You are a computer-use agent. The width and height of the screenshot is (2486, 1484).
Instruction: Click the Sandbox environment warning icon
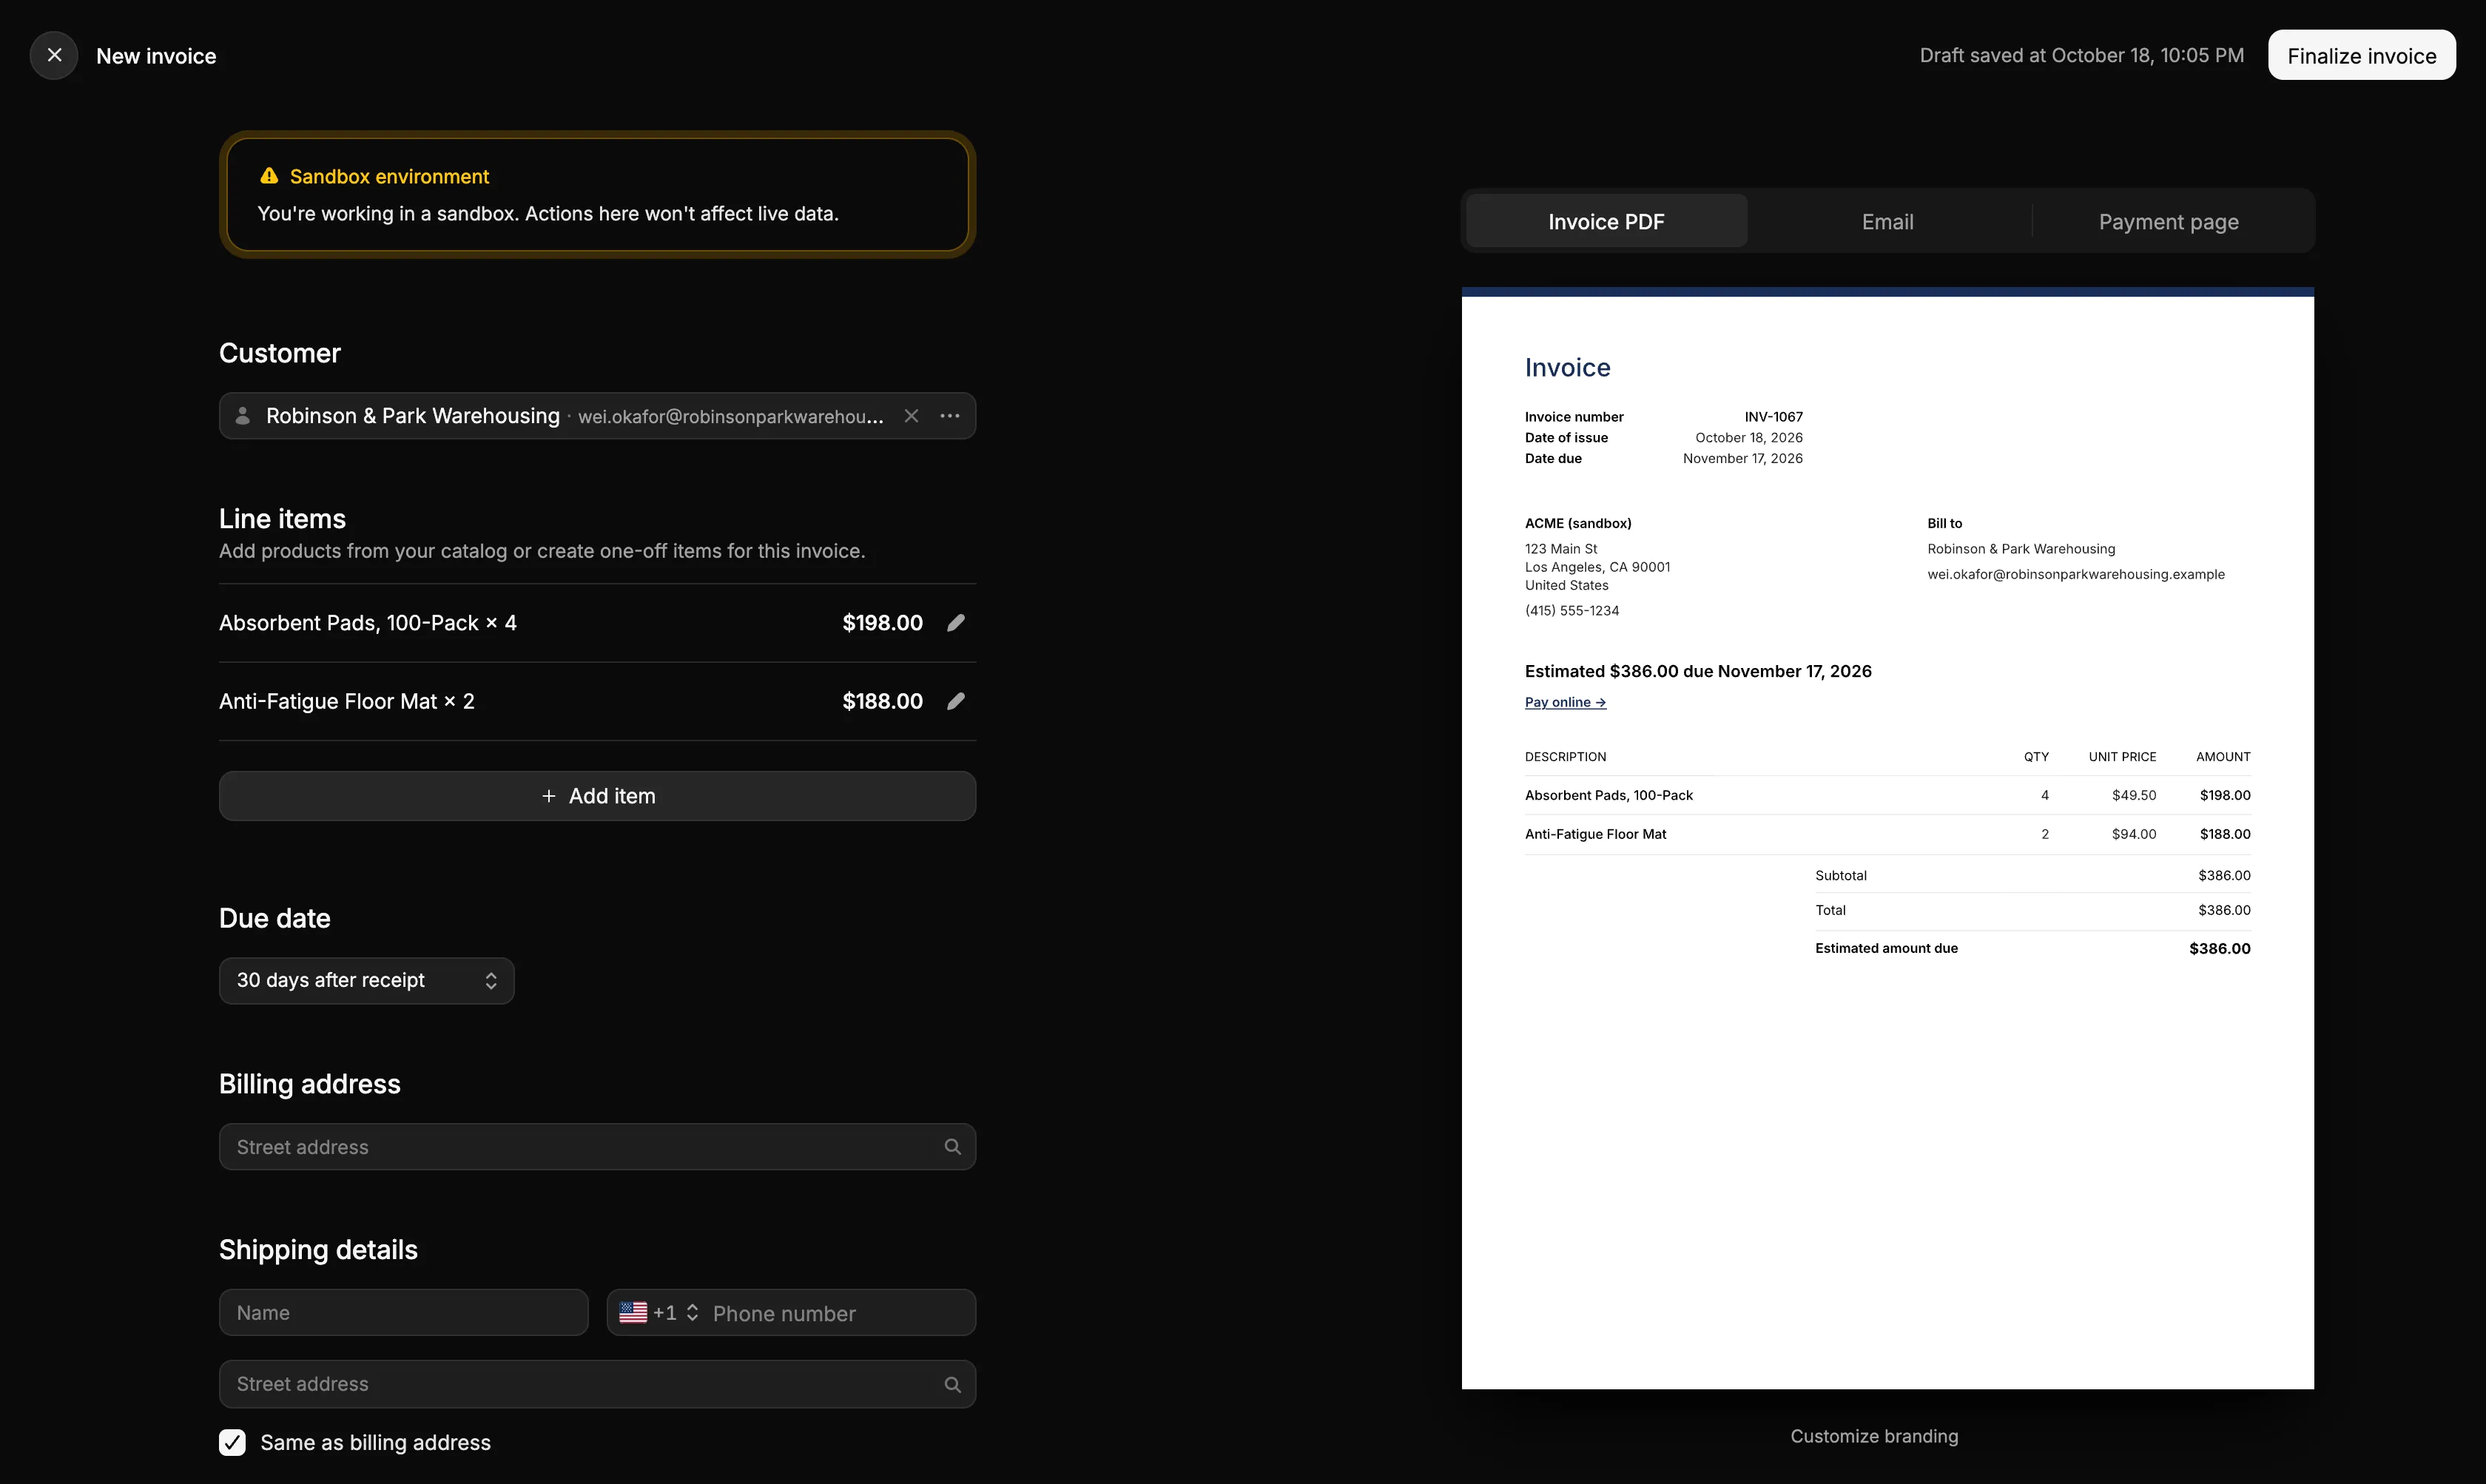click(269, 176)
